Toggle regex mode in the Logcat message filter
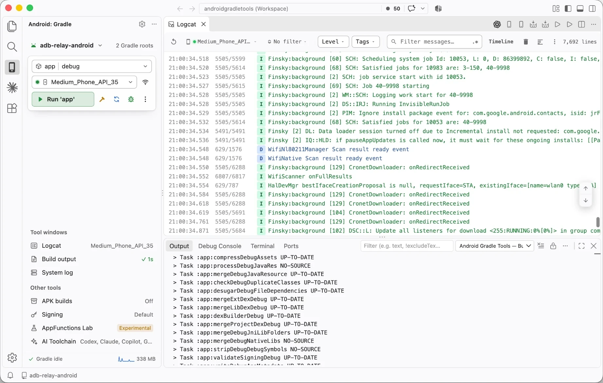 [475, 42]
